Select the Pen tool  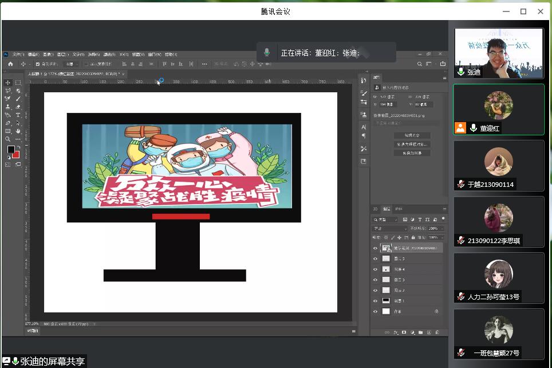8,123
